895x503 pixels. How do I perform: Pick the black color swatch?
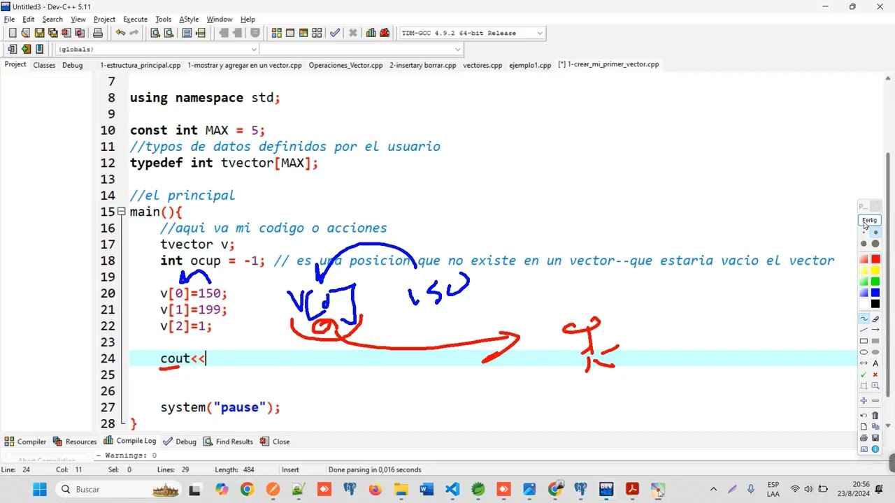(x=875, y=304)
